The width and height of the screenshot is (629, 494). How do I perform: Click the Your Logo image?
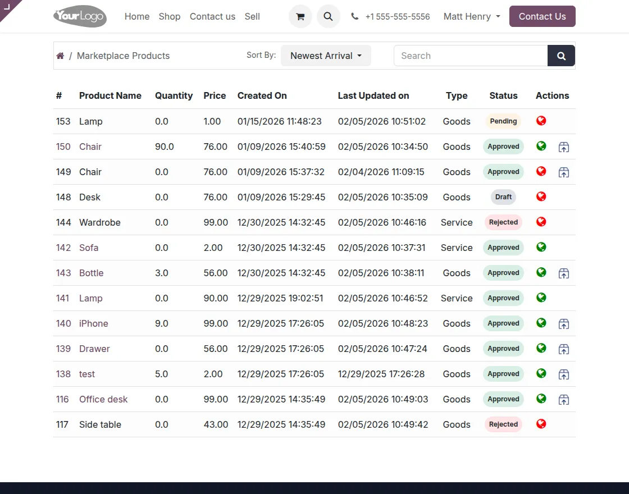pyautogui.click(x=80, y=17)
